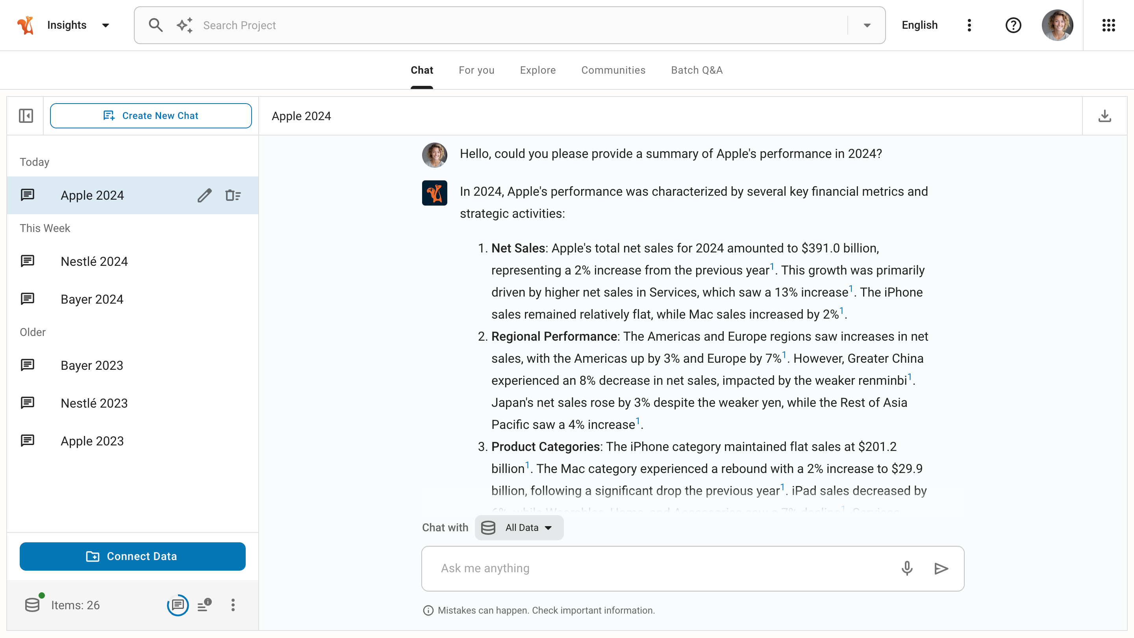Click the search magnifier icon
Viewport: 1134px width, 638px height.
click(156, 25)
